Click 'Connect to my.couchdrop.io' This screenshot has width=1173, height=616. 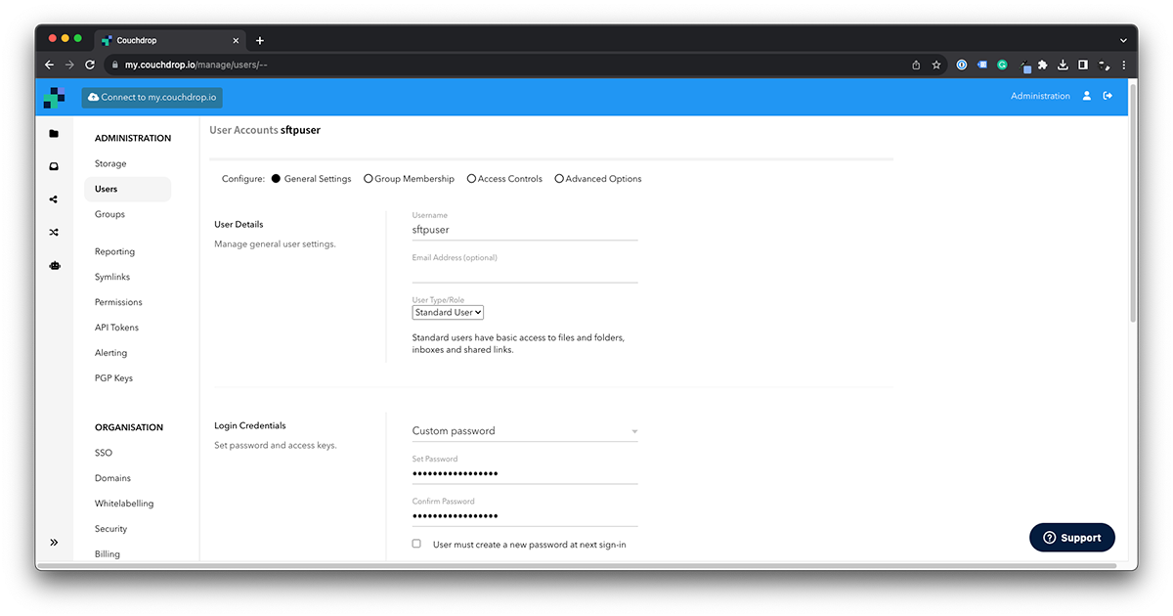pos(152,97)
